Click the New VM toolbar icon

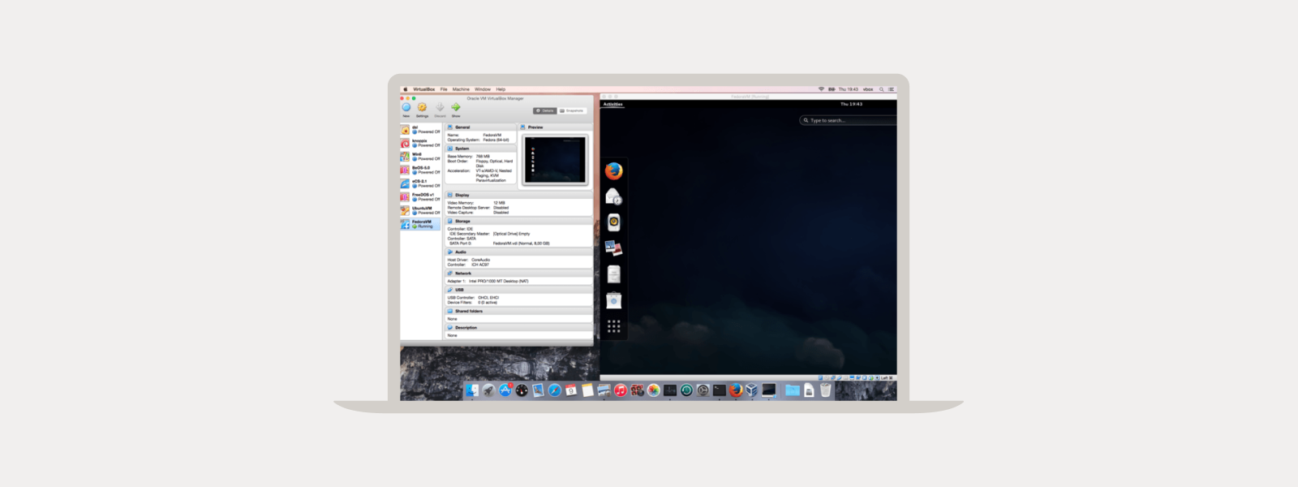pos(406,107)
